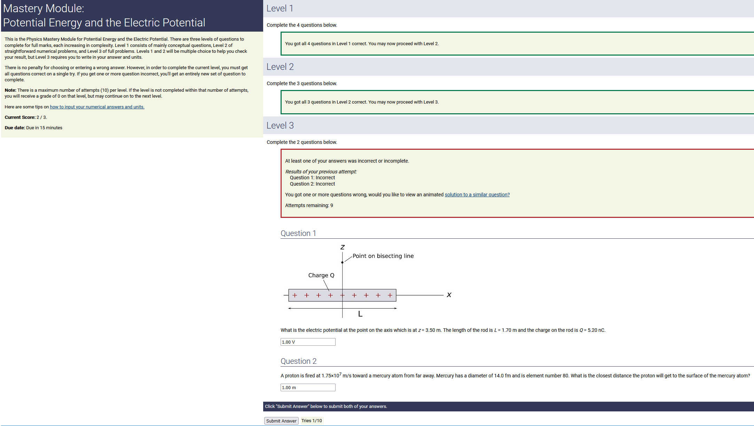Image resolution: width=754 pixels, height=426 pixels.
Task: Select the Level 2 section heading
Action: [x=280, y=67]
